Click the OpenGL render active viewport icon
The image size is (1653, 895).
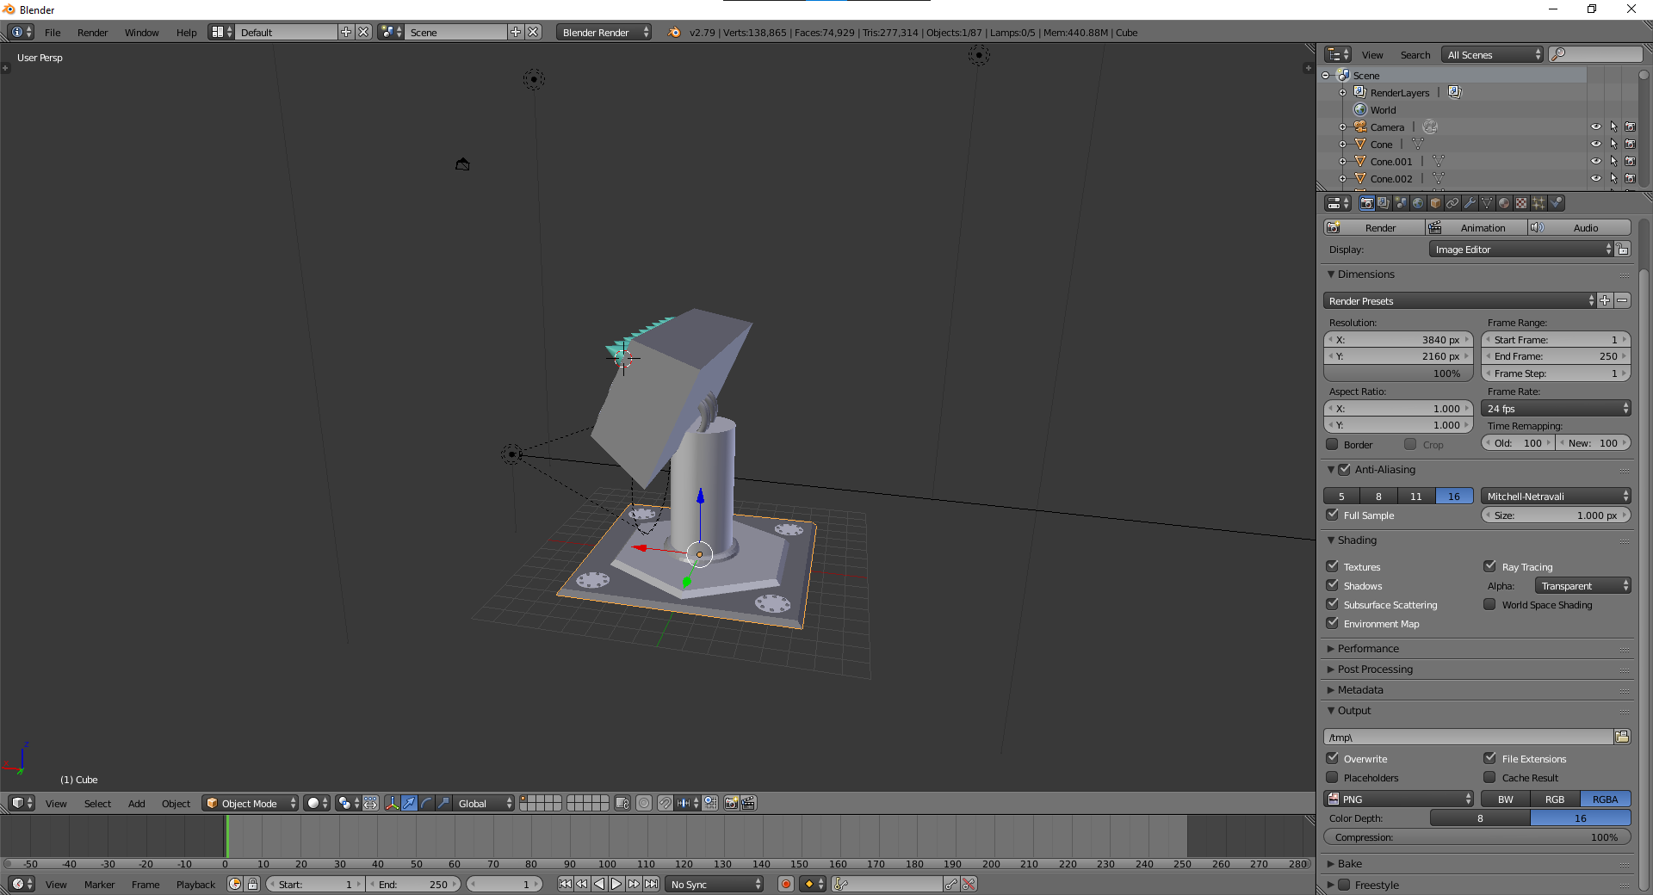click(x=731, y=803)
